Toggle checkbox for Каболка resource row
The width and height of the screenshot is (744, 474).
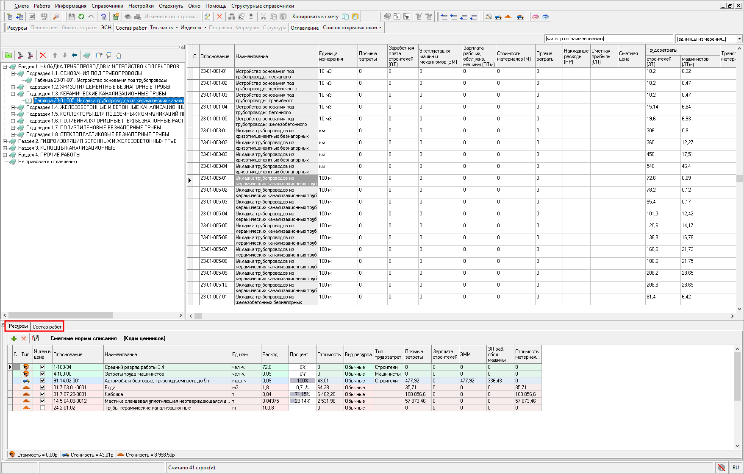[42, 394]
